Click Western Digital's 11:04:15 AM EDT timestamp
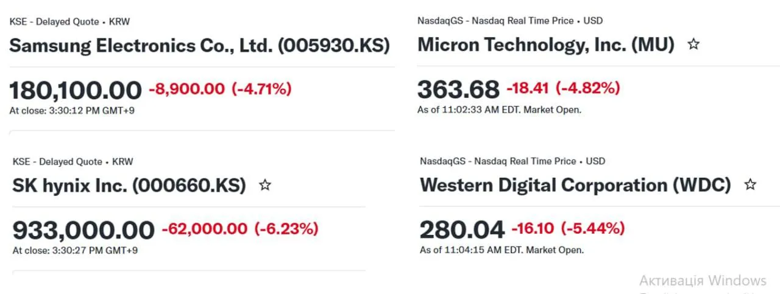Viewport: 780px width, 294px height. 502,250
